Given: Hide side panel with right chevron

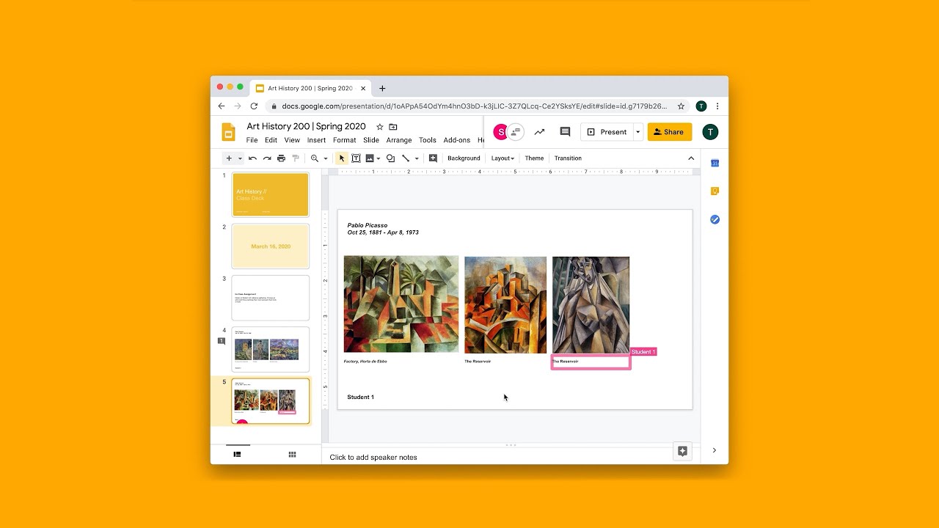Looking at the screenshot, I should [x=715, y=450].
